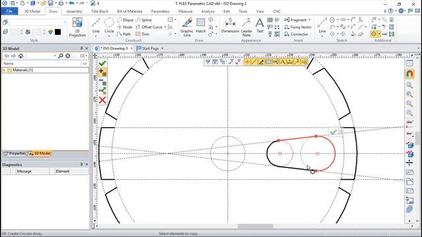Open style name combo box in Style group
The image size is (422, 237).
38,22
